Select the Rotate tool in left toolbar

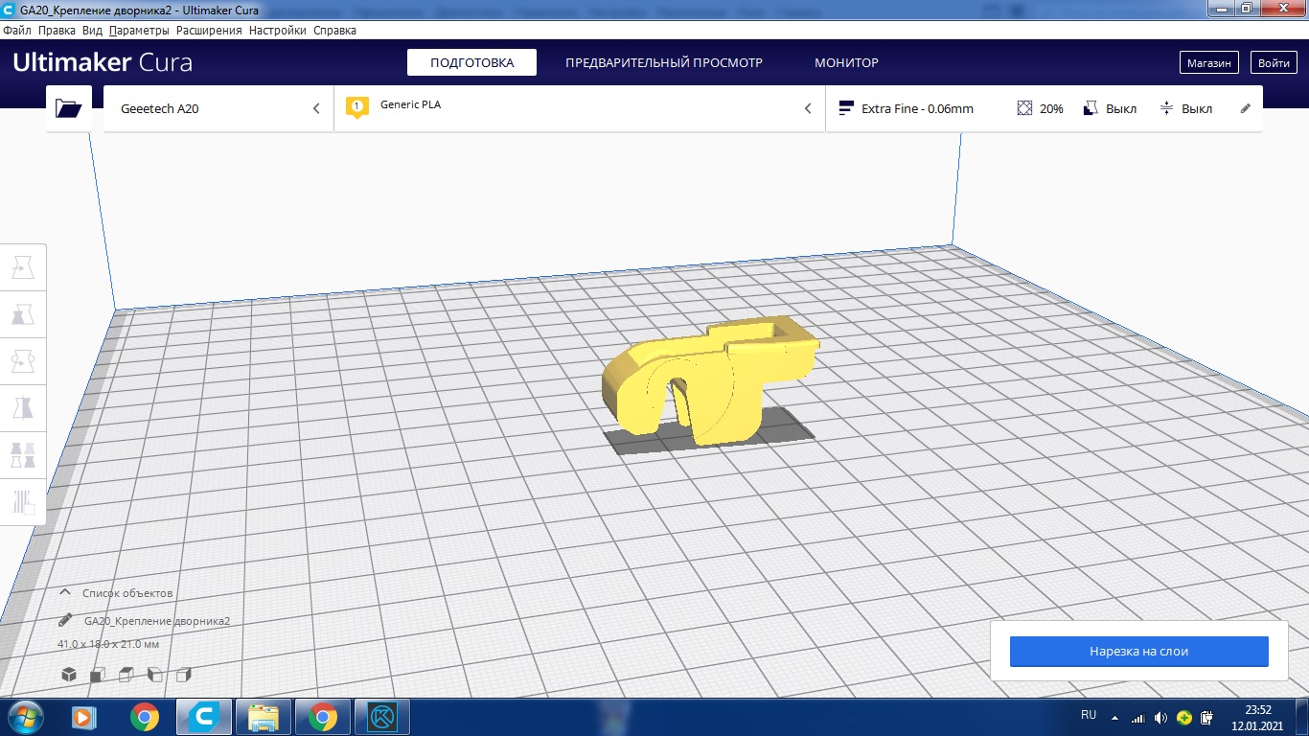22,361
